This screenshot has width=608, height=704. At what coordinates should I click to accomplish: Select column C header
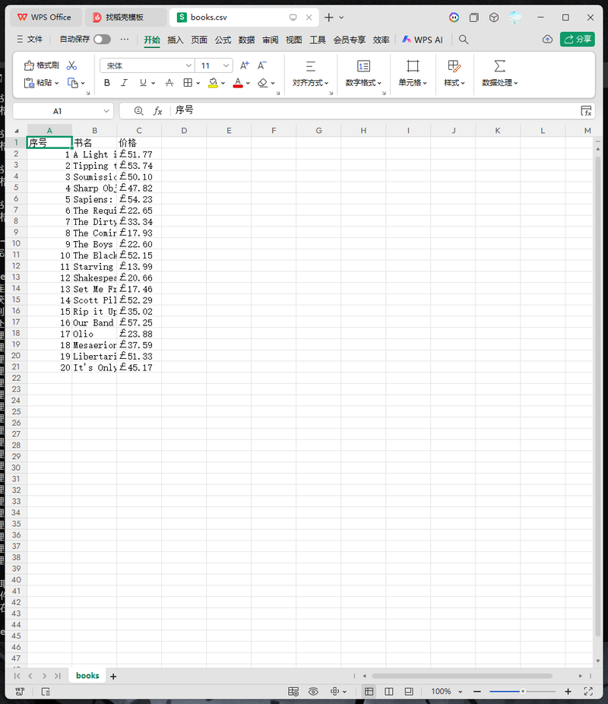click(x=139, y=131)
